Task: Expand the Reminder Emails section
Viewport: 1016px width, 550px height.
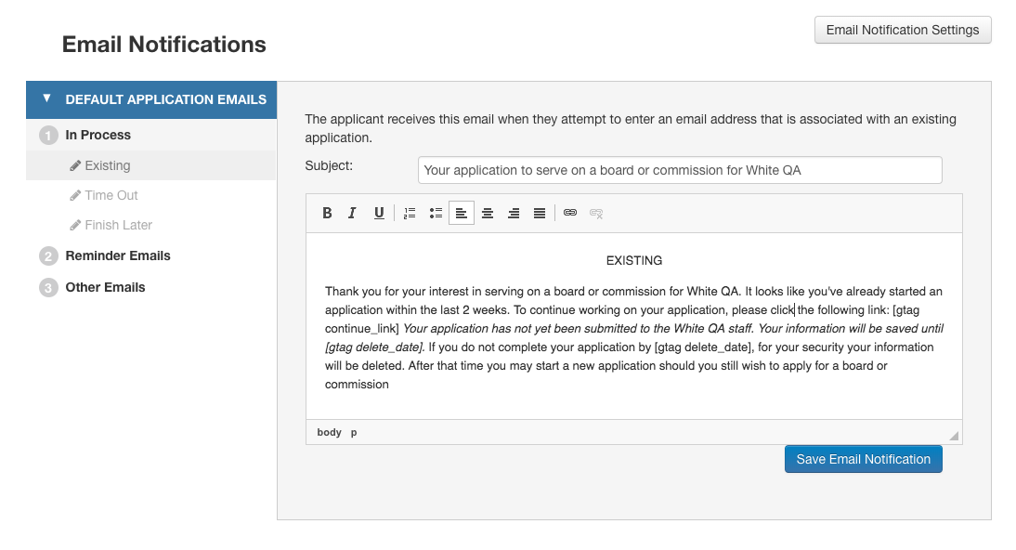Action: (x=117, y=255)
